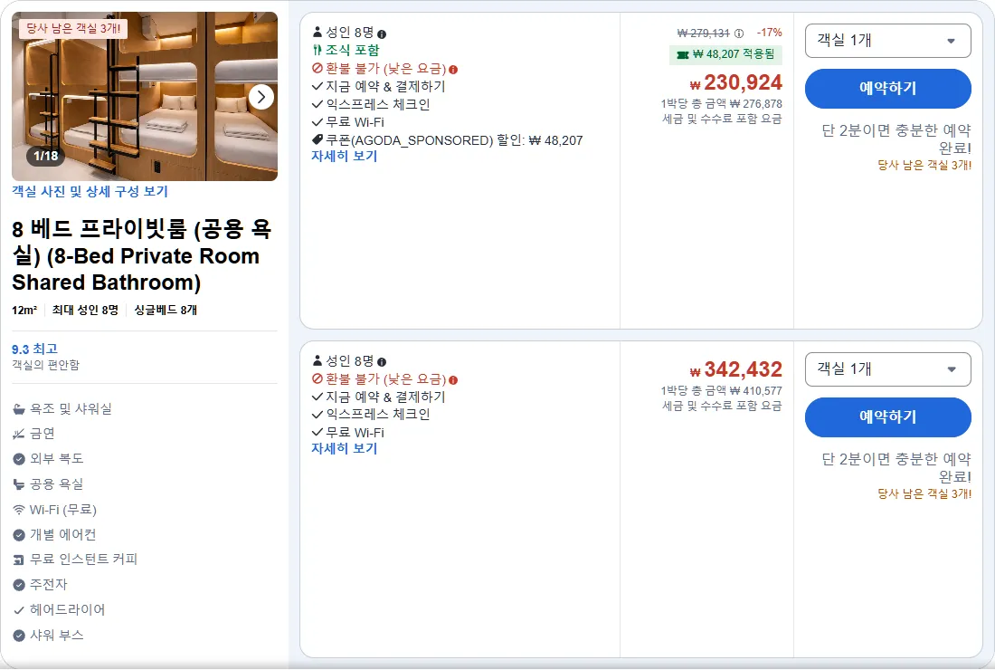Click the check icon for 개별 에어컨

[19, 535]
